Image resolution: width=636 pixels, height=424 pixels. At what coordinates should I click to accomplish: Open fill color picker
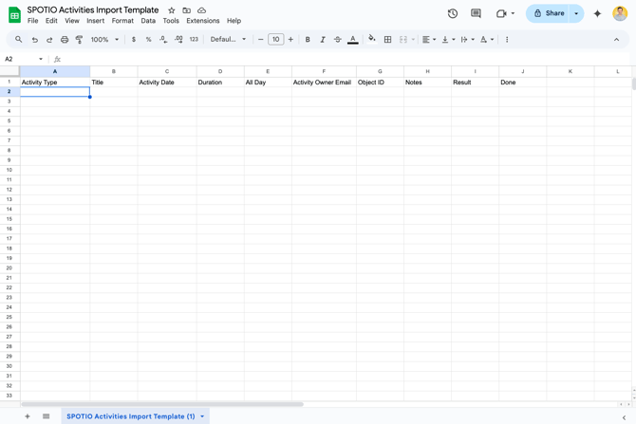[x=371, y=39]
